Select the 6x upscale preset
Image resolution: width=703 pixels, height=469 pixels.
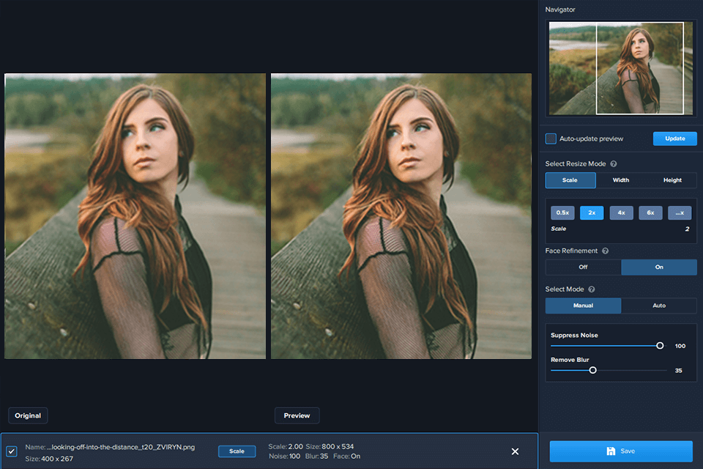tap(650, 213)
